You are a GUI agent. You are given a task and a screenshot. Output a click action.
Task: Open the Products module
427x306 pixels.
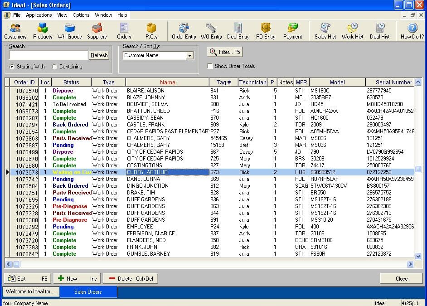point(42,30)
